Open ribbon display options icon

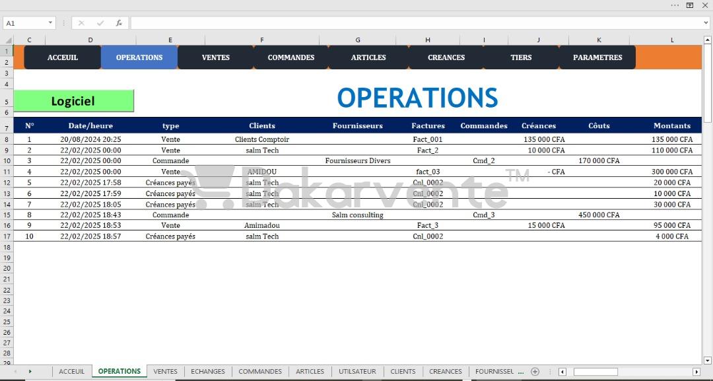[x=690, y=5]
